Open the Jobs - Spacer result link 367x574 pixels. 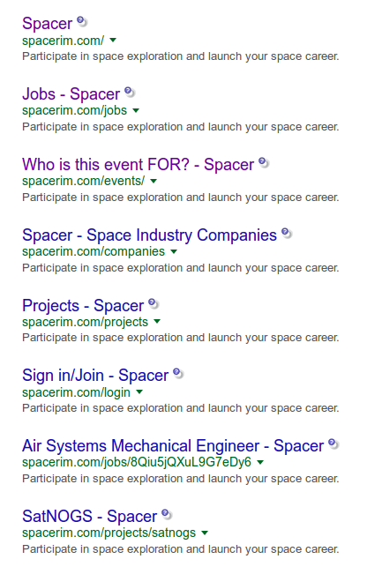[71, 94]
